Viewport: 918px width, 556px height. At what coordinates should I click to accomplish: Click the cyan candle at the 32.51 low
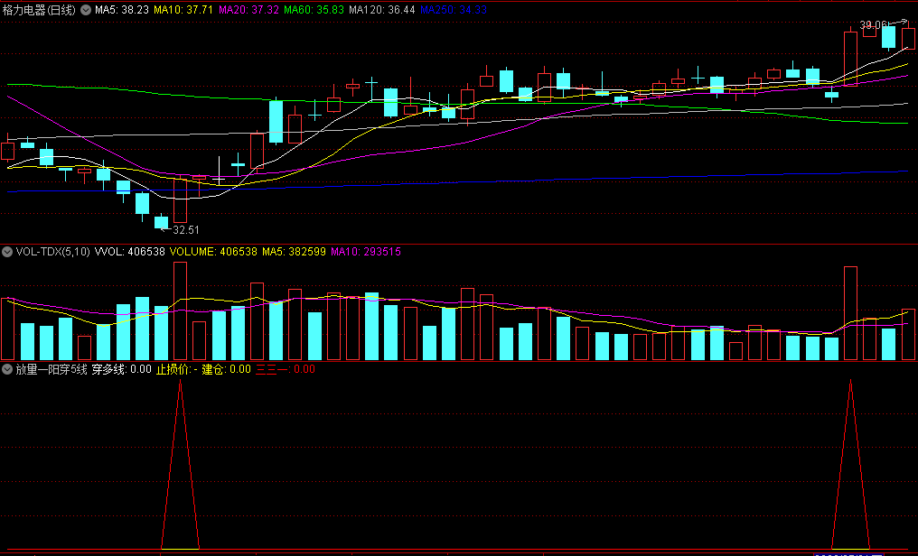point(161,222)
